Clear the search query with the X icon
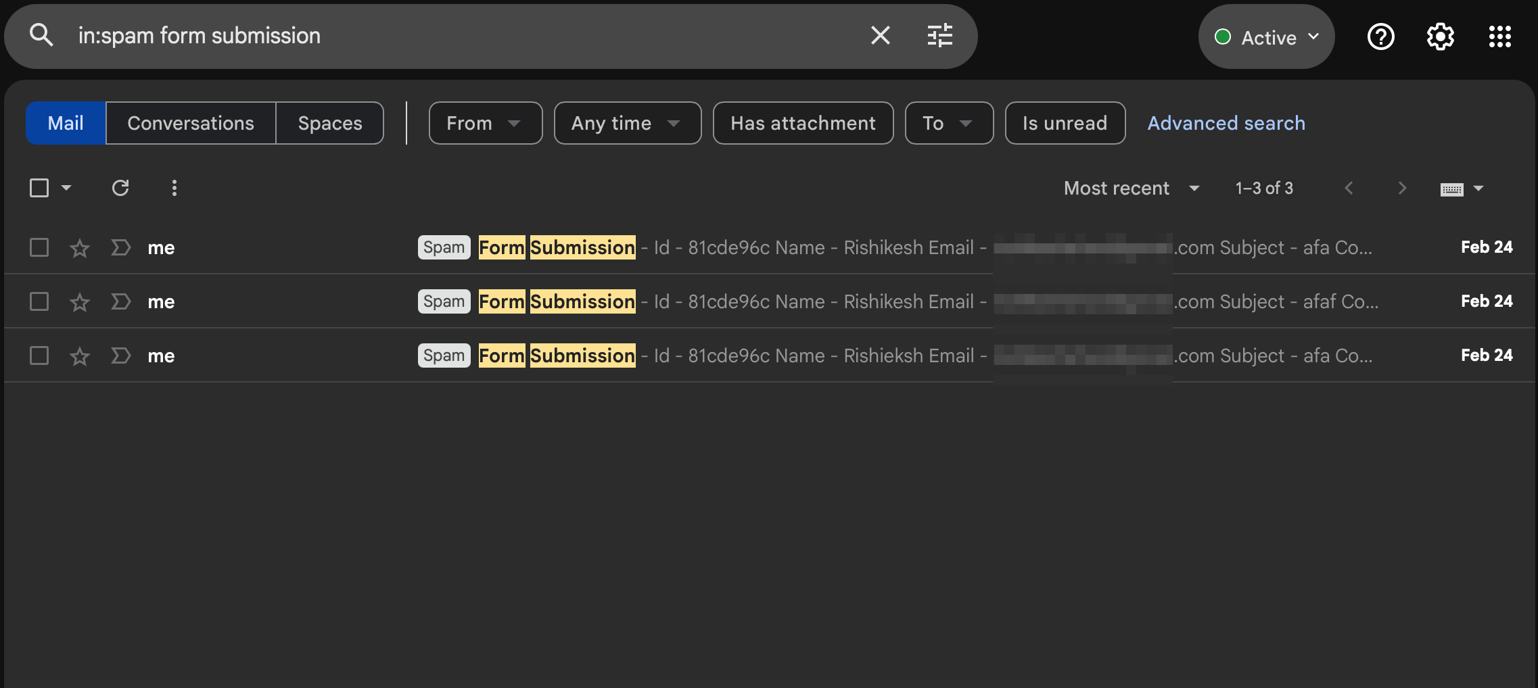The height and width of the screenshot is (688, 1538). [880, 35]
